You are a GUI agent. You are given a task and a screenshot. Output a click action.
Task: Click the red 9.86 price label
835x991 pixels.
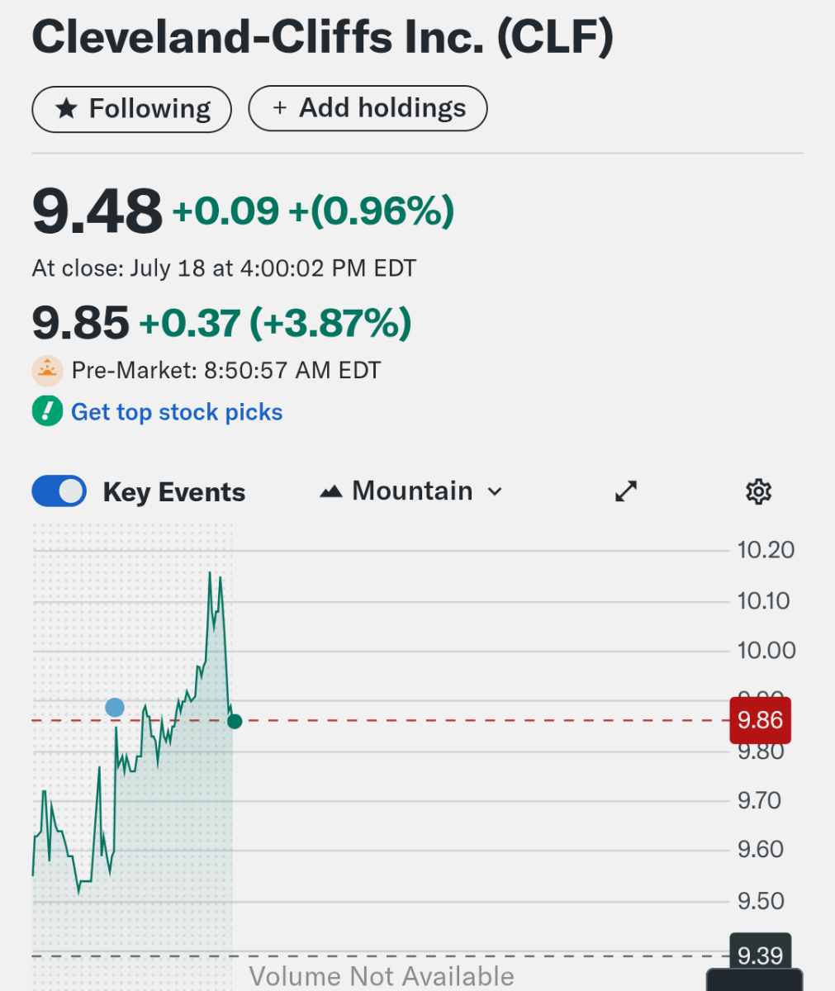(760, 720)
